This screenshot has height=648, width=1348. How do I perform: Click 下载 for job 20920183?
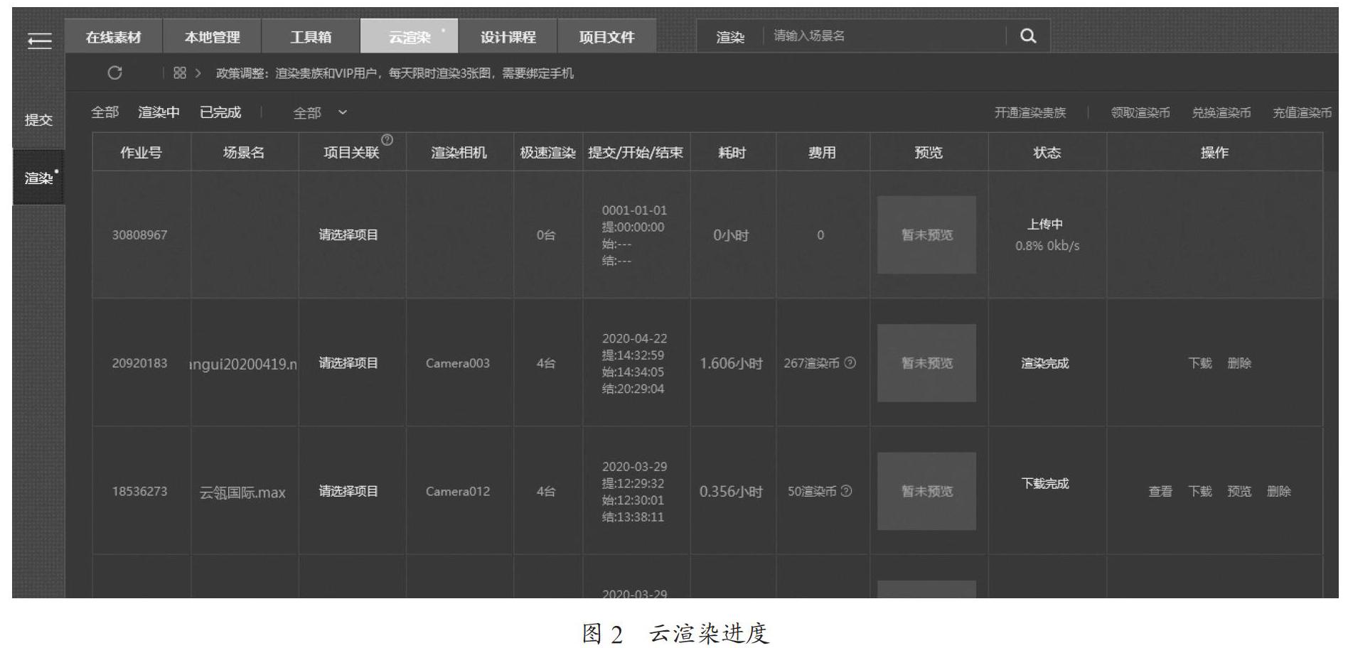1200,363
